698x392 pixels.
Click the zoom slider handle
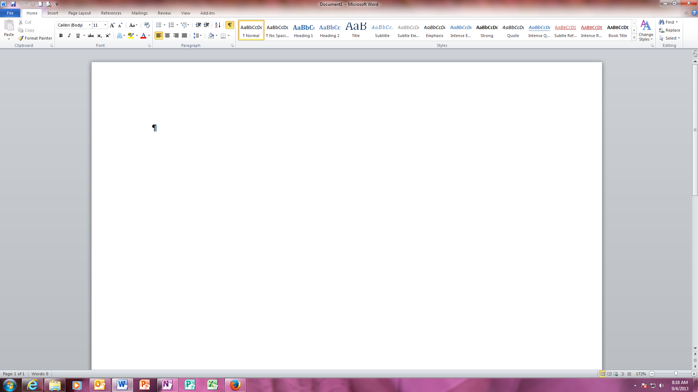point(676,374)
